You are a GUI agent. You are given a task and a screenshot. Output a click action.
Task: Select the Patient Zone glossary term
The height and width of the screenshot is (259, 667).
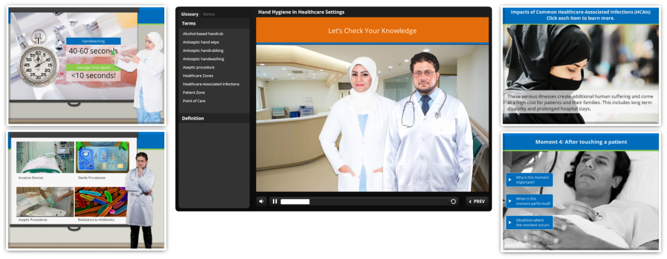[x=194, y=92]
